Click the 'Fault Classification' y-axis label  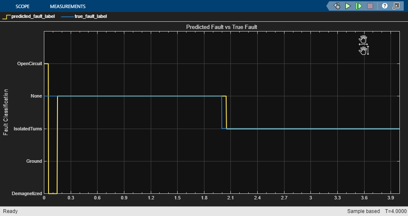[x=6, y=112]
